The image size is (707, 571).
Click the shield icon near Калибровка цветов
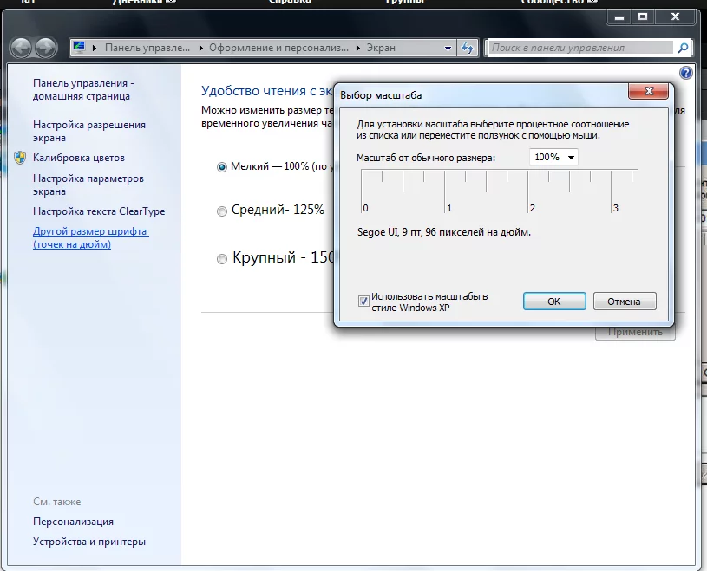(20, 158)
